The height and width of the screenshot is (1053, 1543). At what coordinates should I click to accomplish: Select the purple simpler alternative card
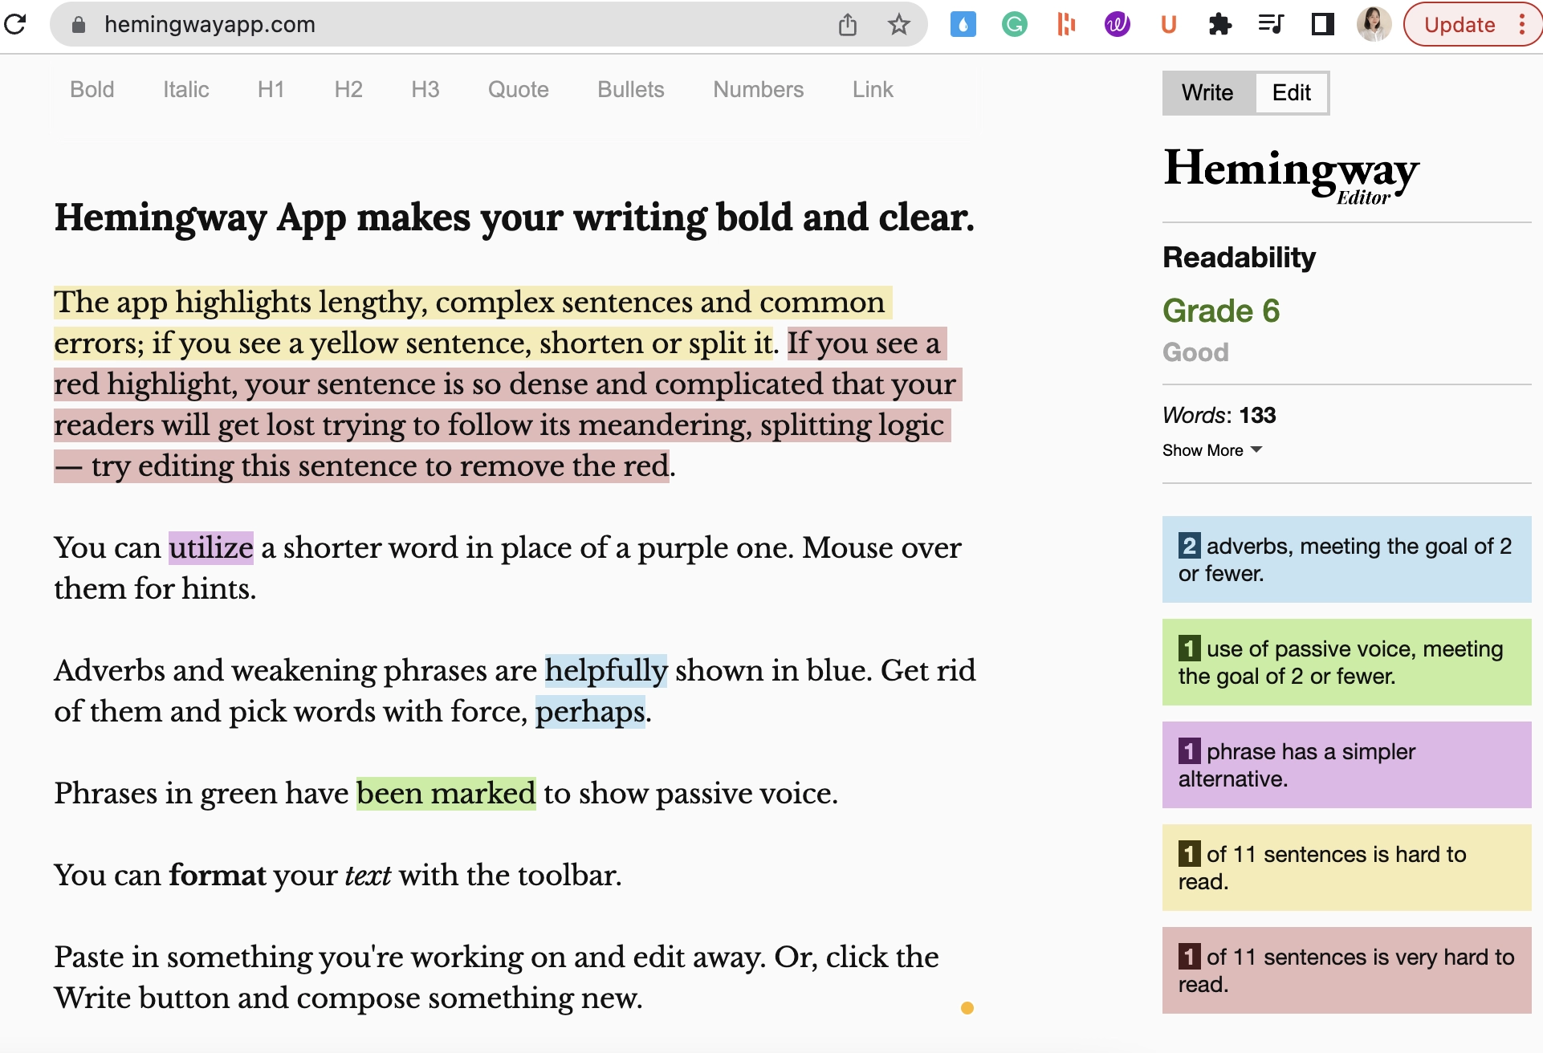(1347, 765)
